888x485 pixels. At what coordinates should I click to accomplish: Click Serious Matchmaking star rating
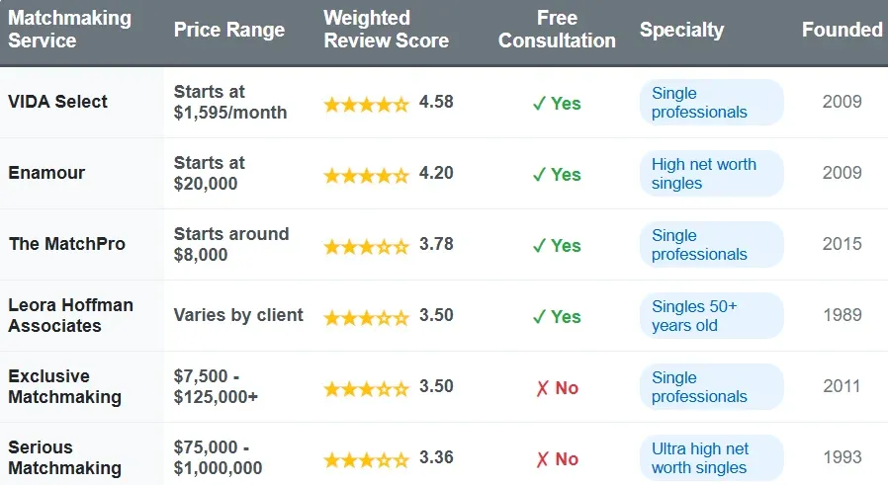(366, 459)
